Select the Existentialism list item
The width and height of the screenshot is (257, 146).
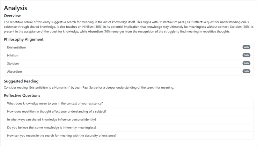click(129, 47)
